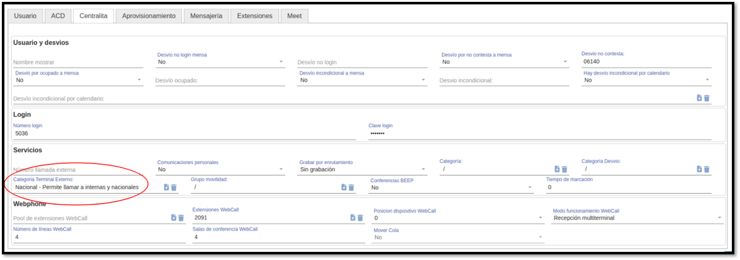Screen dimensions: 740x260
Task: Switch to the Aprovisionamiento tab
Action: [x=149, y=16]
